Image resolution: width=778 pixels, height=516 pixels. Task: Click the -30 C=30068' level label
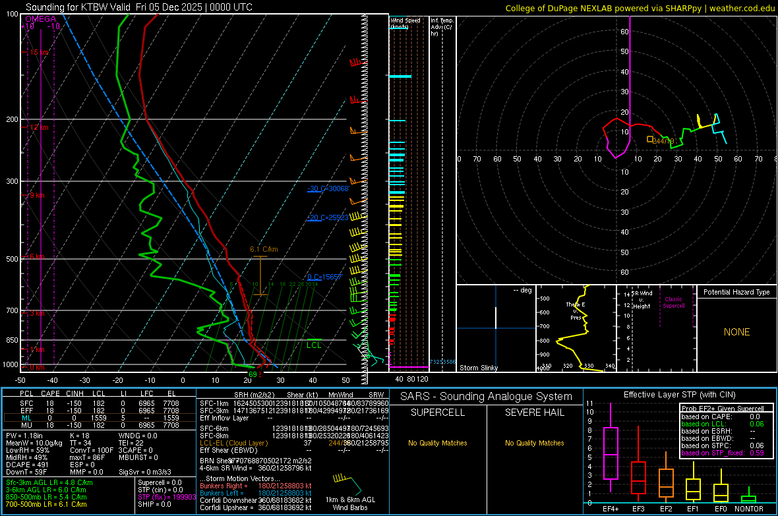click(328, 188)
